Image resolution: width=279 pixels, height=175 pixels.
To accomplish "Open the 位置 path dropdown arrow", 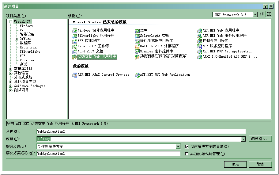I will (243, 139).
